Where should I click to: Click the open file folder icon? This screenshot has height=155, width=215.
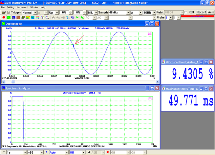(x=3, y=12)
